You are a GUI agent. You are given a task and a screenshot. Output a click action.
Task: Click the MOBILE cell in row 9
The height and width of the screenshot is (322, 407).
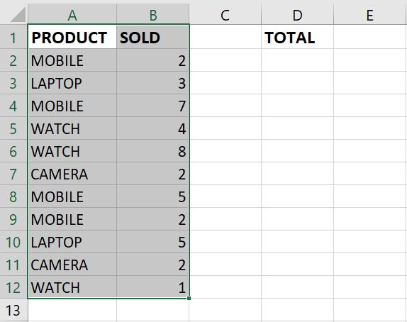(x=72, y=219)
